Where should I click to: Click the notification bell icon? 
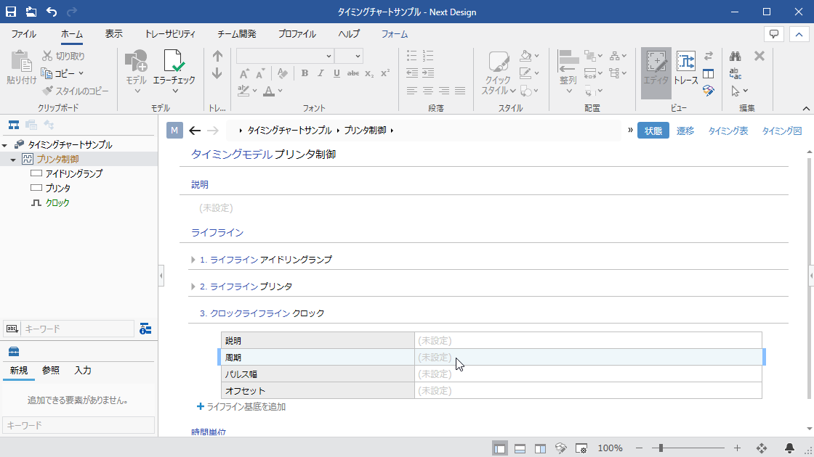(789, 448)
